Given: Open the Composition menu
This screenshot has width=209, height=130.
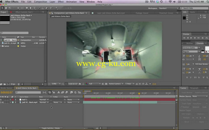Looking at the screenshot, I should pos(40,2).
